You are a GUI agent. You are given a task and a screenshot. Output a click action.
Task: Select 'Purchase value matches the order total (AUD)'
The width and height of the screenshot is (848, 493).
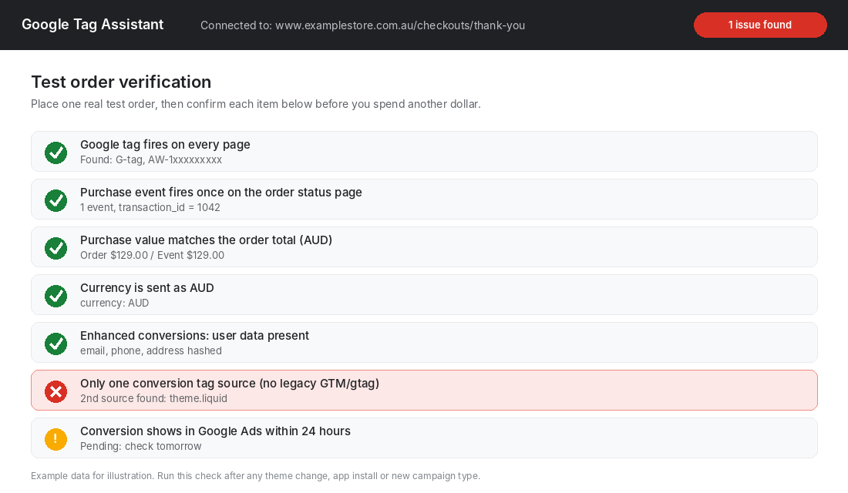pos(206,240)
